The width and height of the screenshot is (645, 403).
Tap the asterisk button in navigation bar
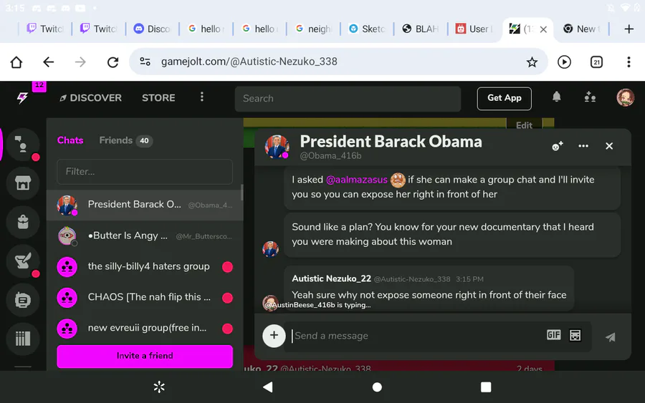159,387
